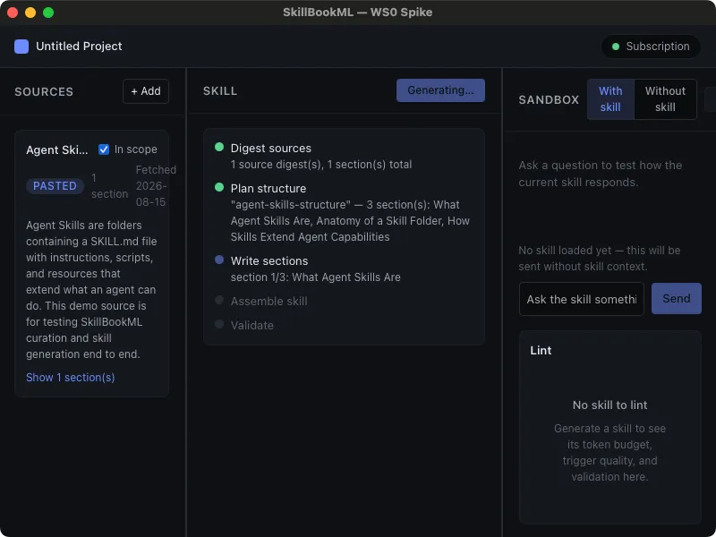This screenshot has height=537, width=716.
Task: Click the source description paragraph
Action: (x=91, y=289)
